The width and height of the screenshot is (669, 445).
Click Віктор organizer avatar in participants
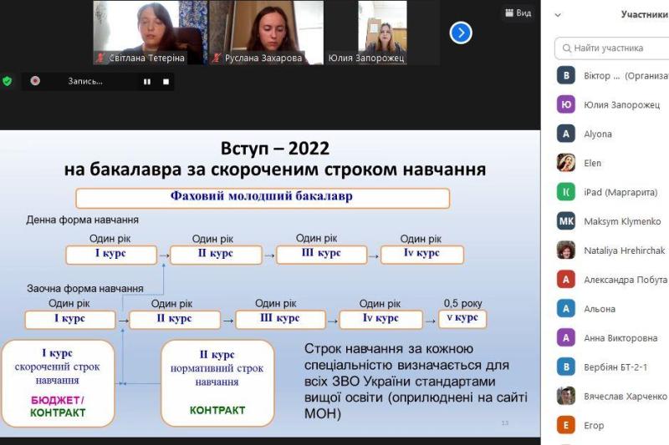(x=566, y=75)
